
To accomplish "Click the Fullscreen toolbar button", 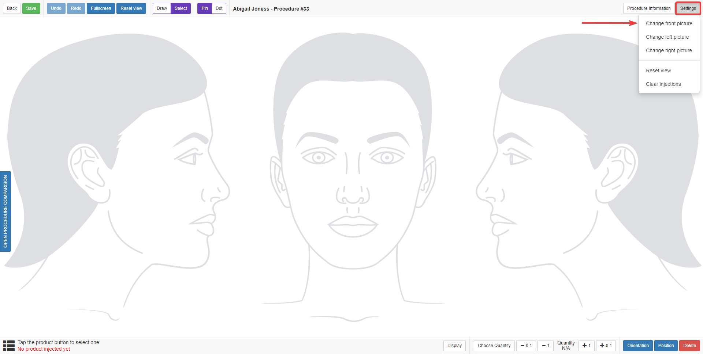I will pos(101,8).
